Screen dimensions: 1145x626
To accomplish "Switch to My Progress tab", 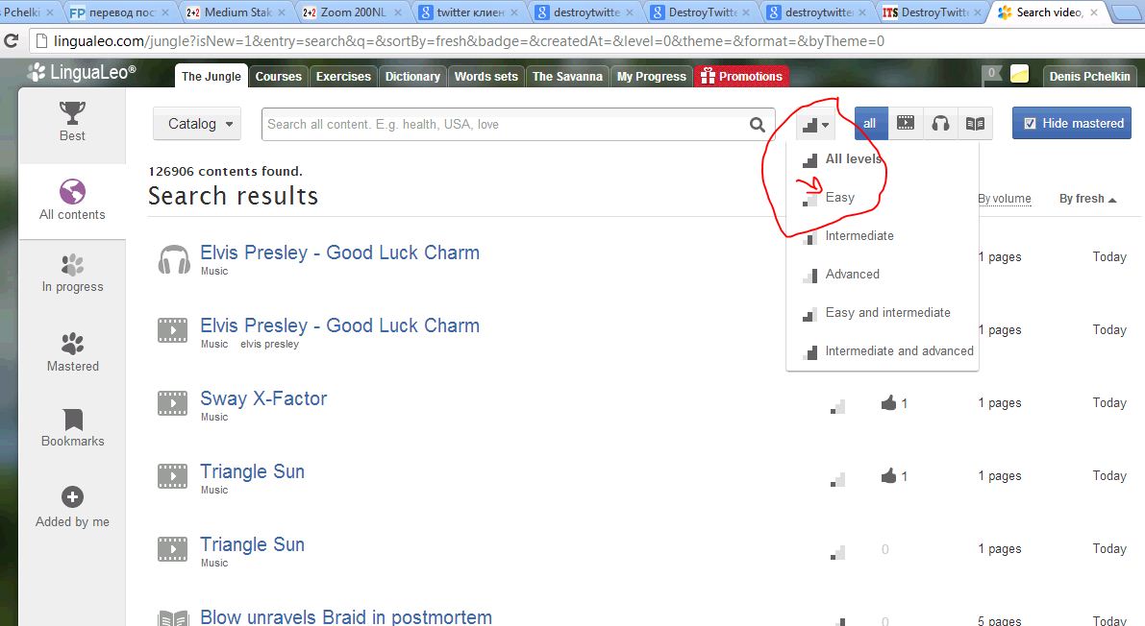I will (x=652, y=76).
